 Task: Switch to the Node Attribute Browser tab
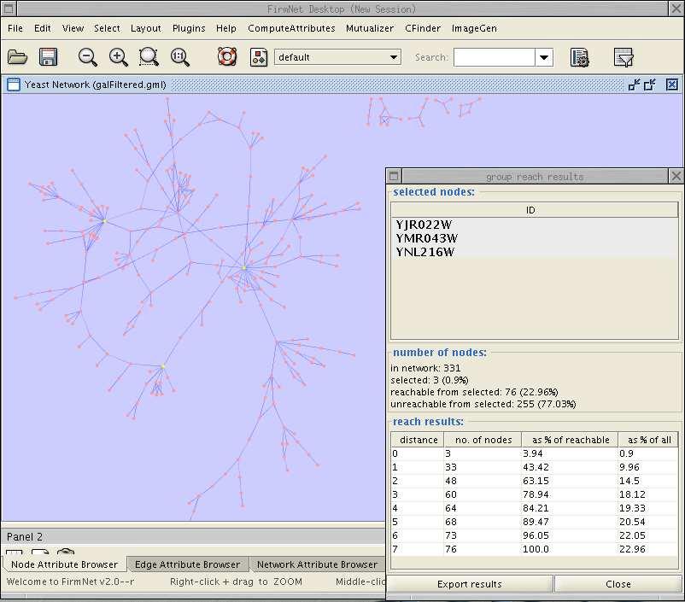coord(65,564)
